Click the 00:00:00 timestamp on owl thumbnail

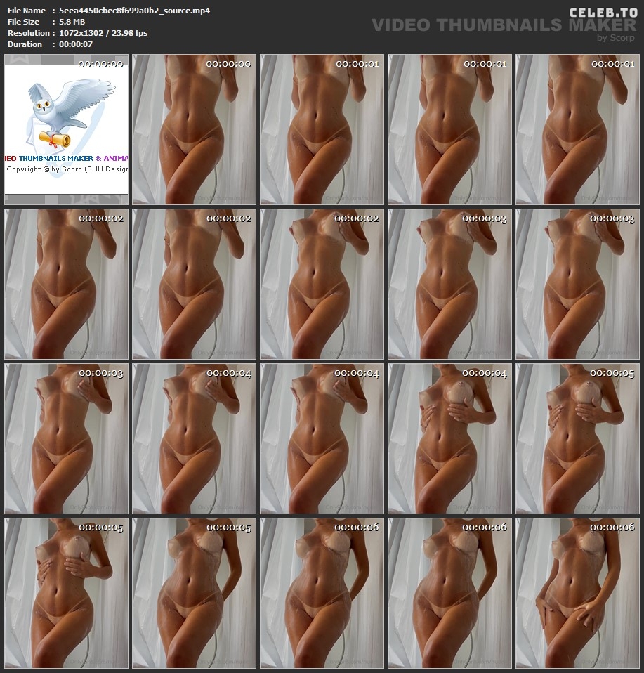coord(100,64)
